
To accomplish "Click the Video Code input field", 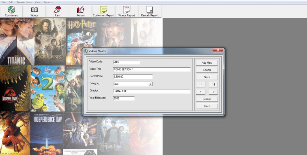I will [x=127, y=62].
